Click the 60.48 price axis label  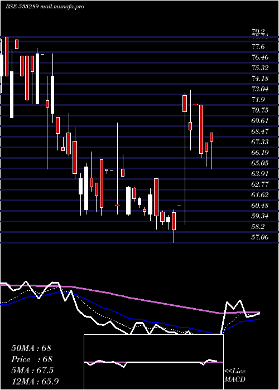point(260,206)
